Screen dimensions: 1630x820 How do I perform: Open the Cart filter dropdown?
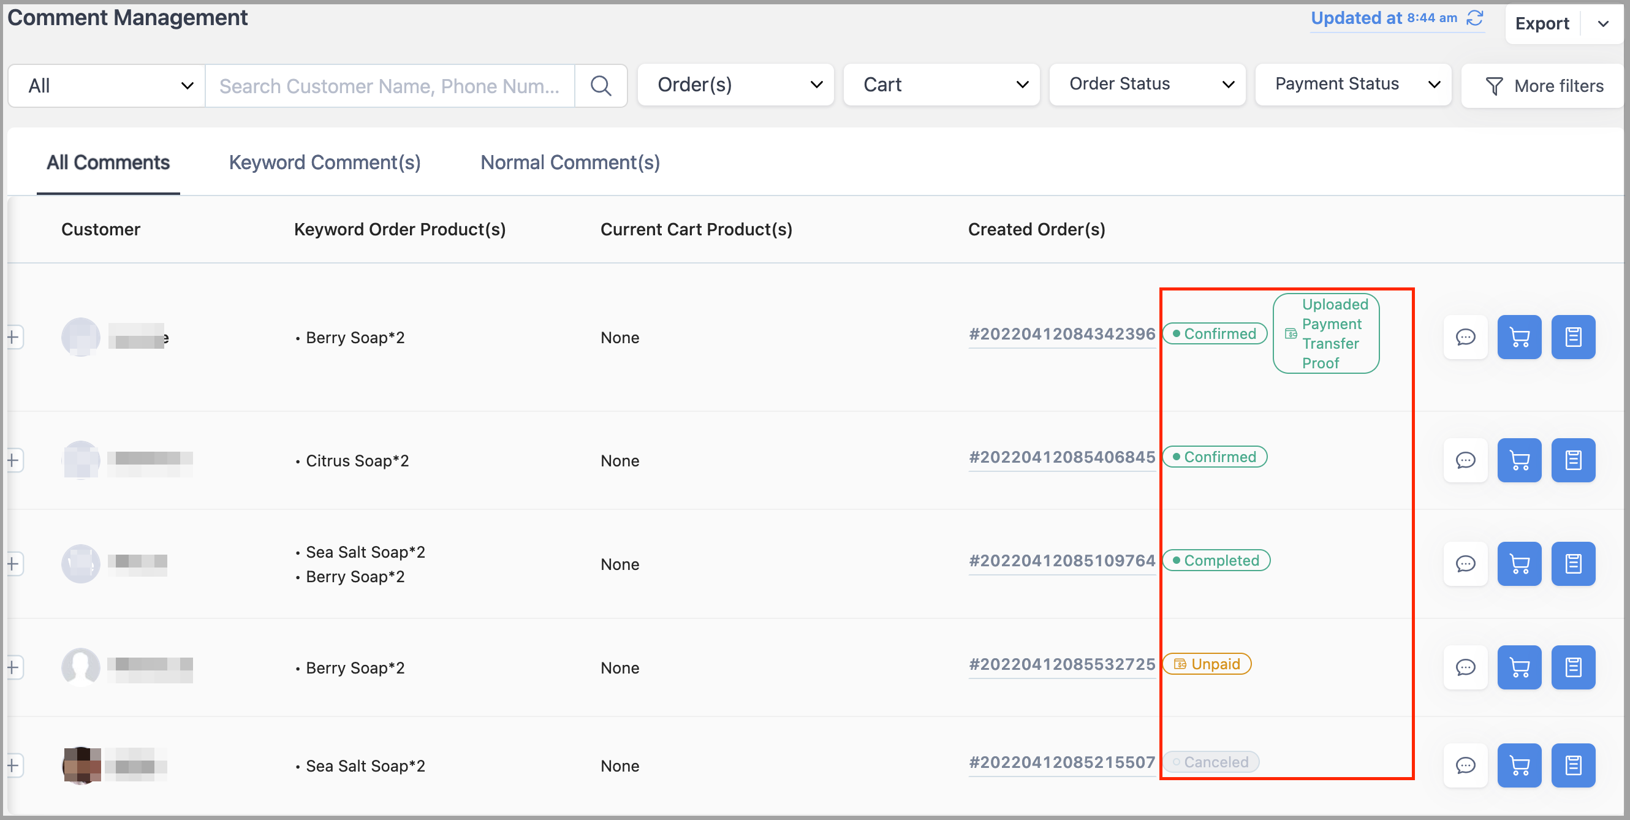(x=942, y=85)
